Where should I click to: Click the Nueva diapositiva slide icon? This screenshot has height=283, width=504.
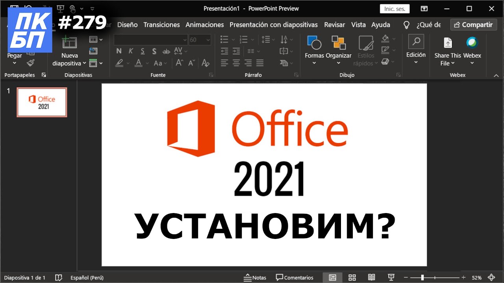click(69, 42)
